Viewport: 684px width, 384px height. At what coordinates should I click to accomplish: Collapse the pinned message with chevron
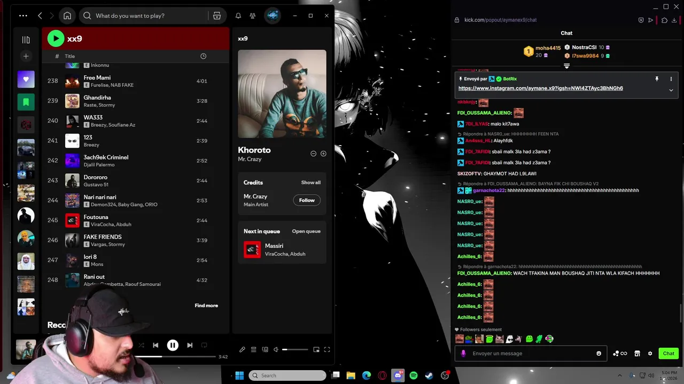click(671, 90)
